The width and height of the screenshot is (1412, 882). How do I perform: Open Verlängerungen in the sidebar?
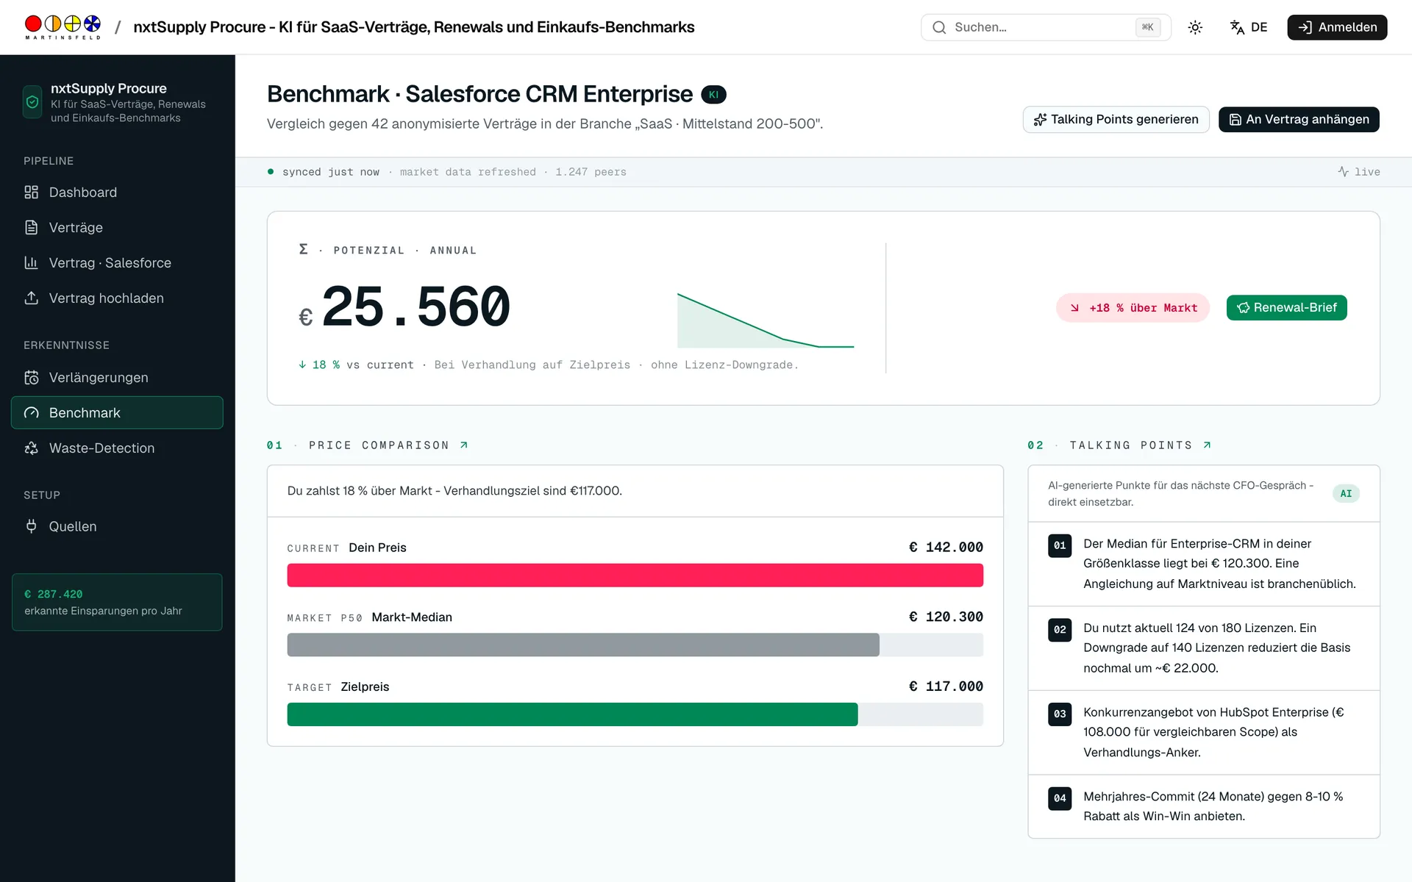pyautogui.click(x=117, y=377)
